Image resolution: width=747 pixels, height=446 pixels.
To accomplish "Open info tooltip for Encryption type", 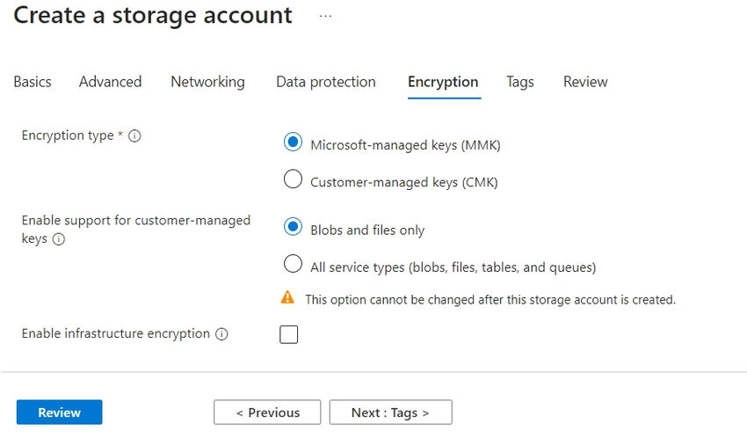I will click(134, 136).
